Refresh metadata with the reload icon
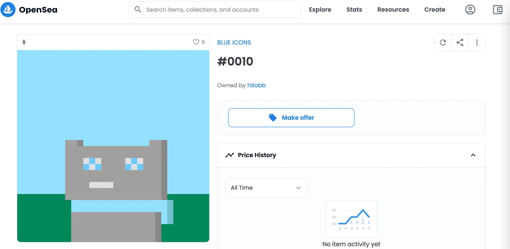 coord(443,42)
